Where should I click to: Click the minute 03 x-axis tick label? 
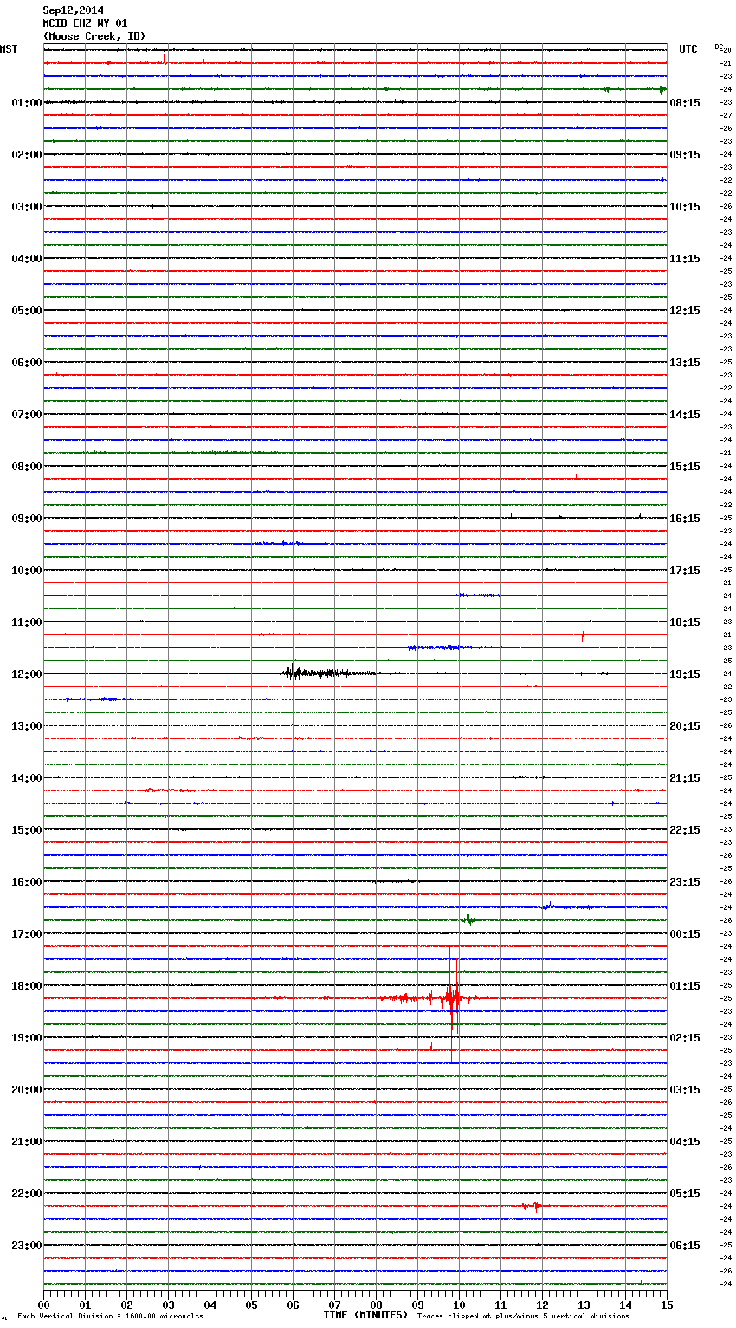pos(168,1305)
